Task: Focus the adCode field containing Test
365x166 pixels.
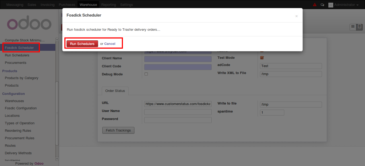Action: (x=291, y=66)
